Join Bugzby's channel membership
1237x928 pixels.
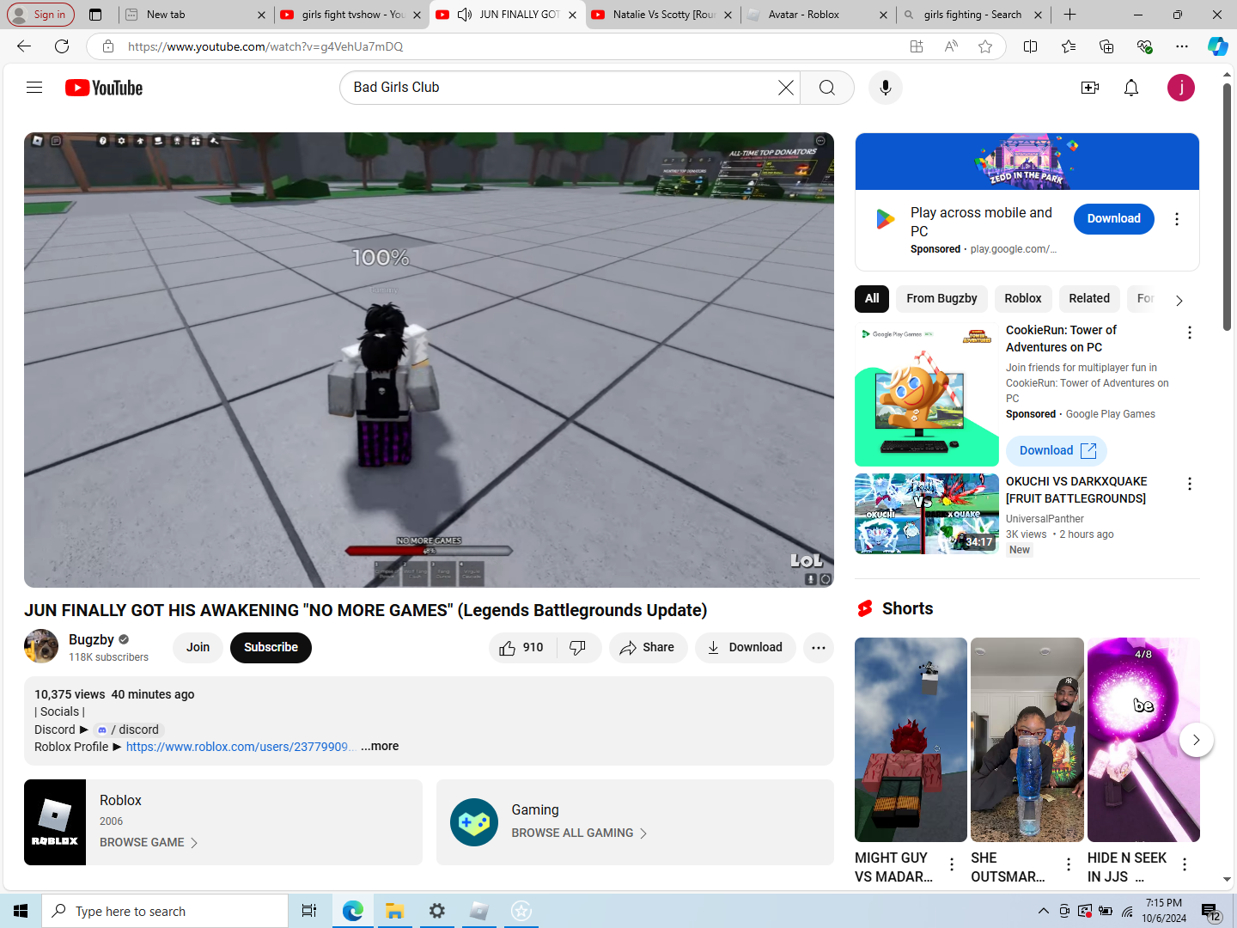tap(198, 648)
